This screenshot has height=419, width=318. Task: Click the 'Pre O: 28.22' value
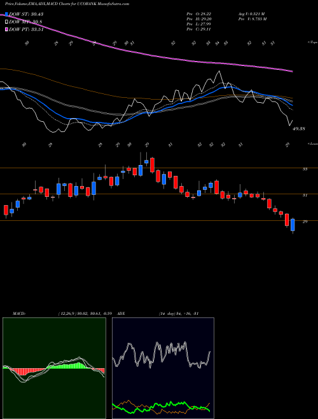pyautogui.click(x=198, y=13)
